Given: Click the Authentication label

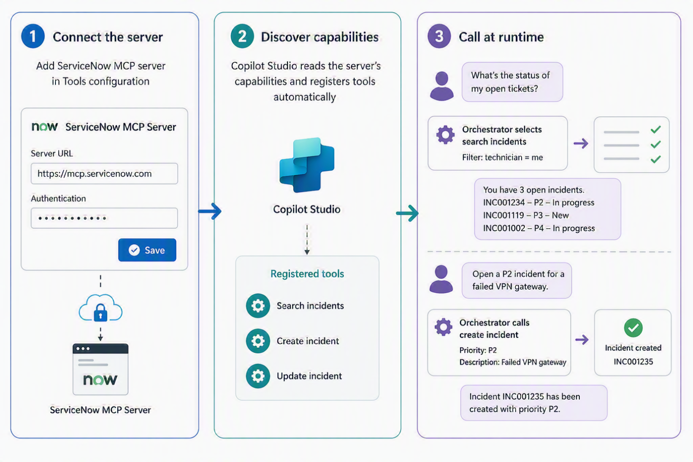Looking at the screenshot, I should point(58,199).
